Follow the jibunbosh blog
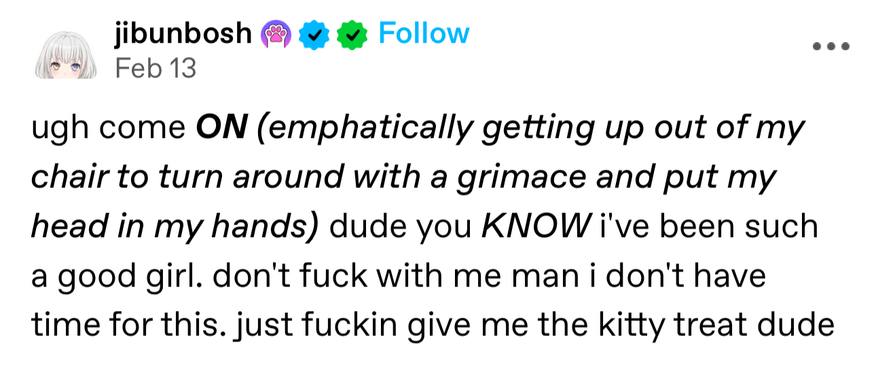This screenshot has width=876, height=387. pos(424,33)
